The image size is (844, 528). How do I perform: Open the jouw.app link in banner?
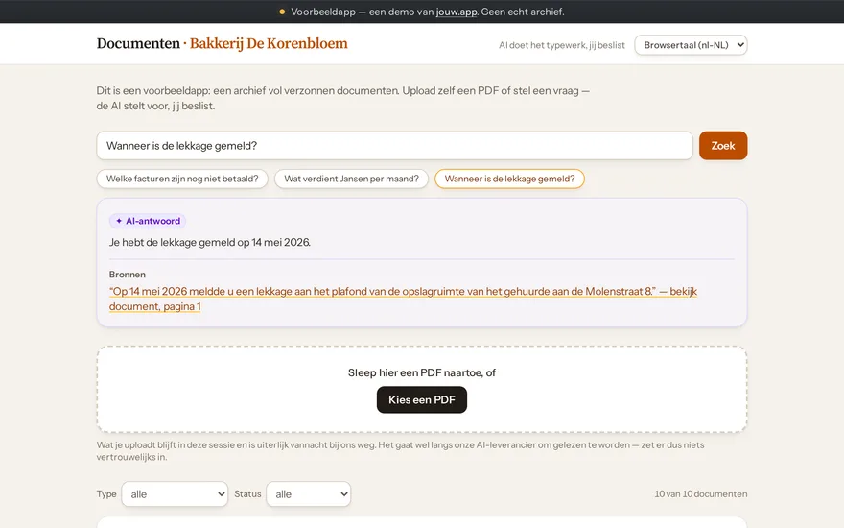coord(457,12)
